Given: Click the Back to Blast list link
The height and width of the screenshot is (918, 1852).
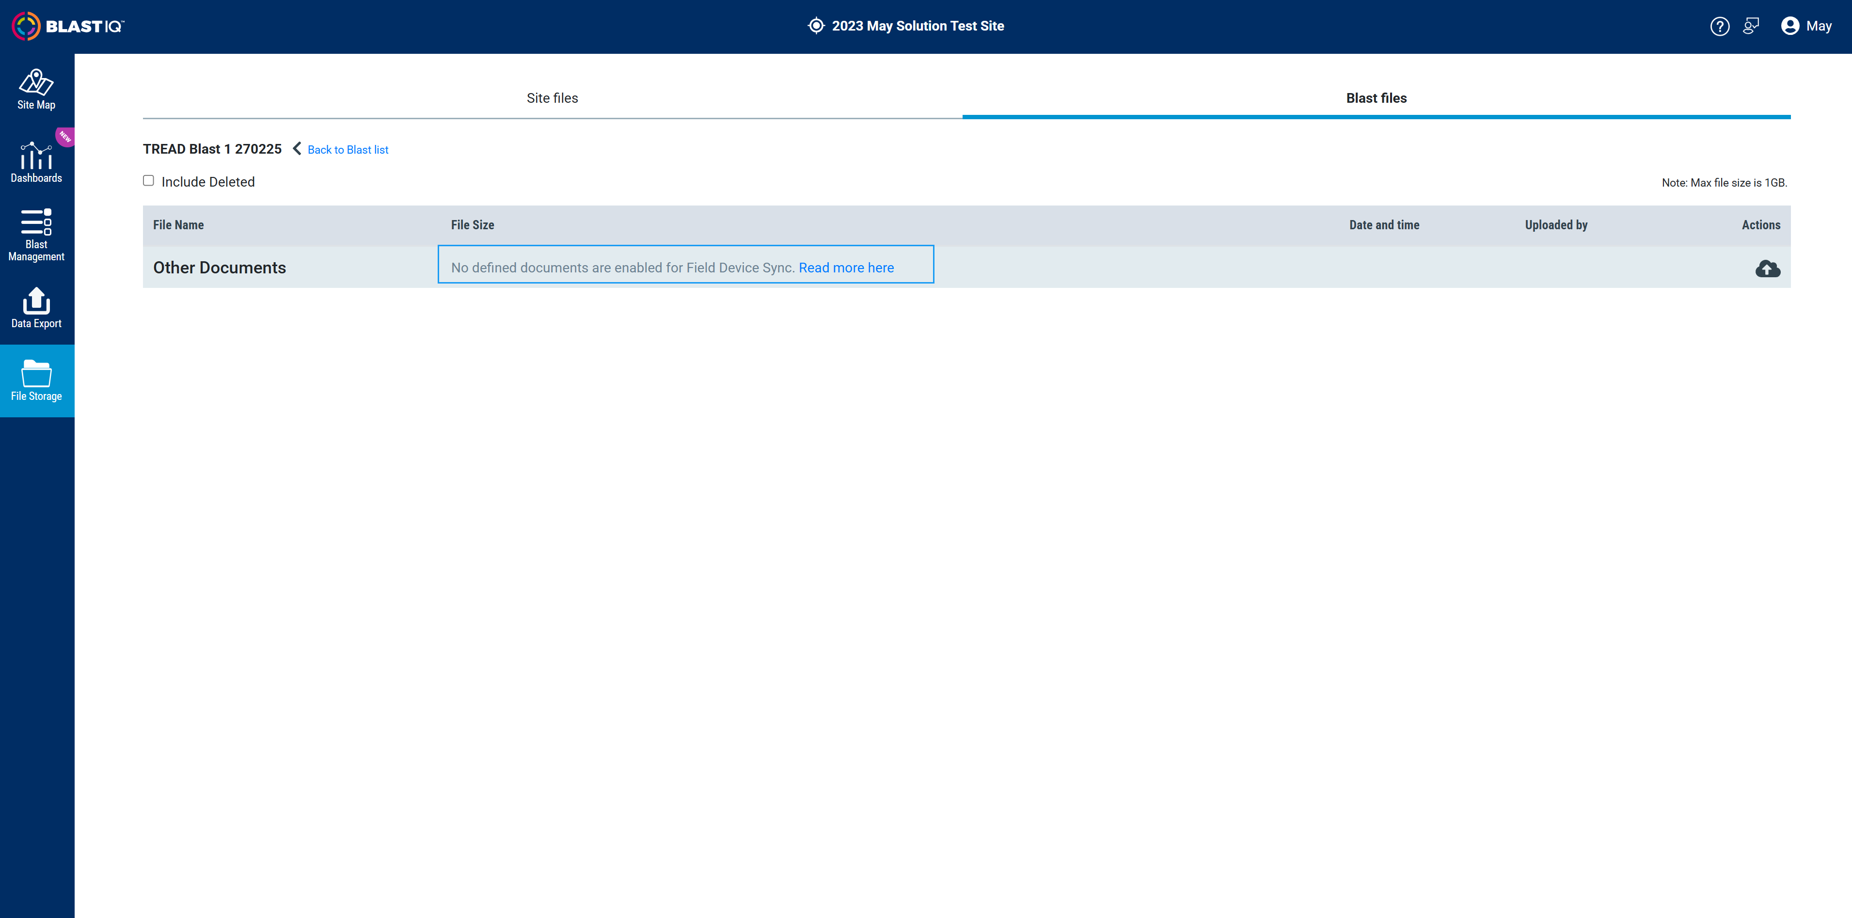Looking at the screenshot, I should (x=348, y=149).
